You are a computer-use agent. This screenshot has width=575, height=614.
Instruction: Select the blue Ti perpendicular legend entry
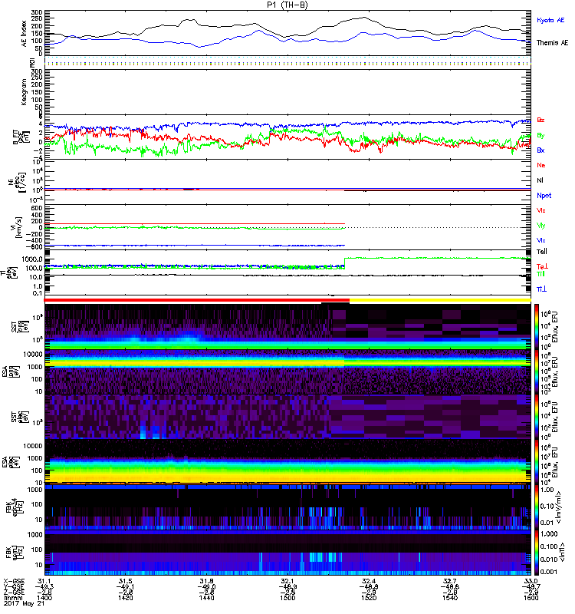[541, 289]
